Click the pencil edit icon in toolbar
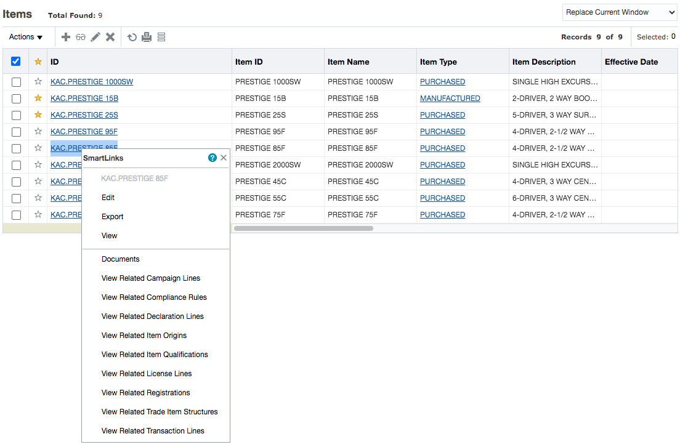 (95, 37)
